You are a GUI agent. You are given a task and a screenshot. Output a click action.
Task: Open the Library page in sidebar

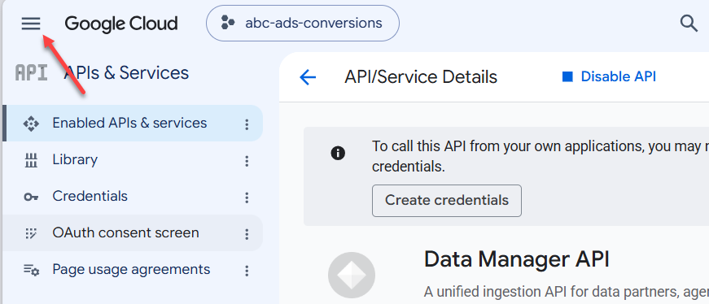(x=133, y=160)
